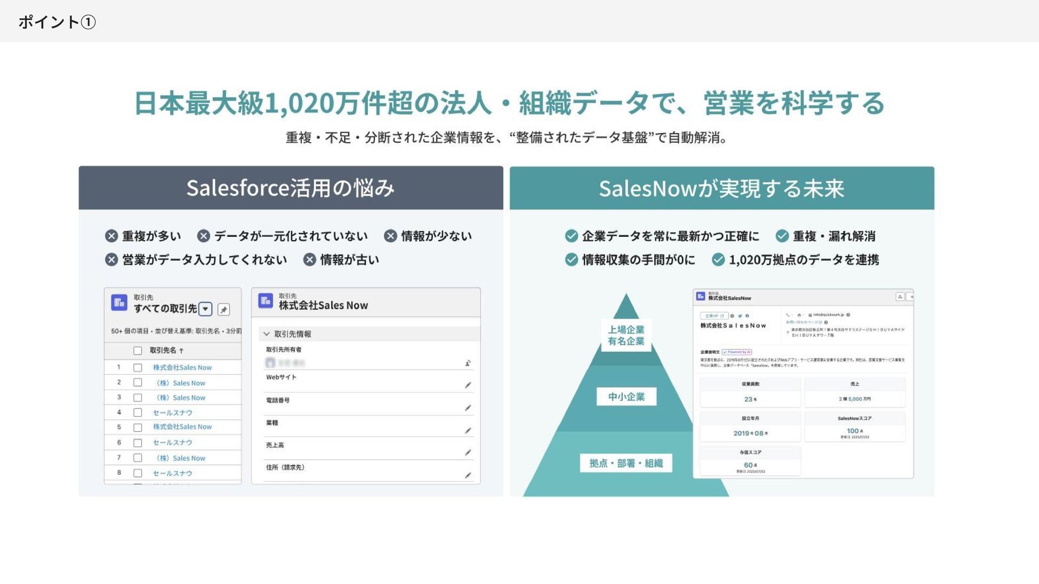Viewport: 1039px width, 584px height.
Task: Click the SalesNowが実現する未来 panel header
Action: pos(722,188)
